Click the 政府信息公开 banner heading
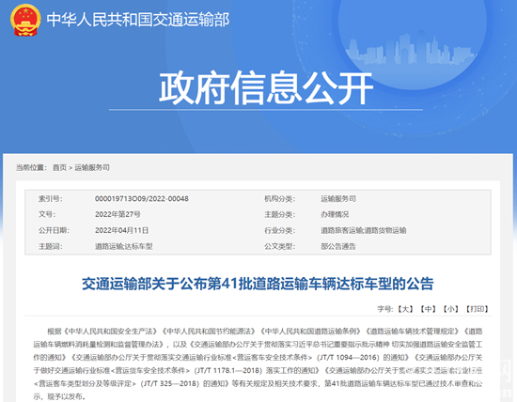The image size is (517, 402). tap(266, 87)
